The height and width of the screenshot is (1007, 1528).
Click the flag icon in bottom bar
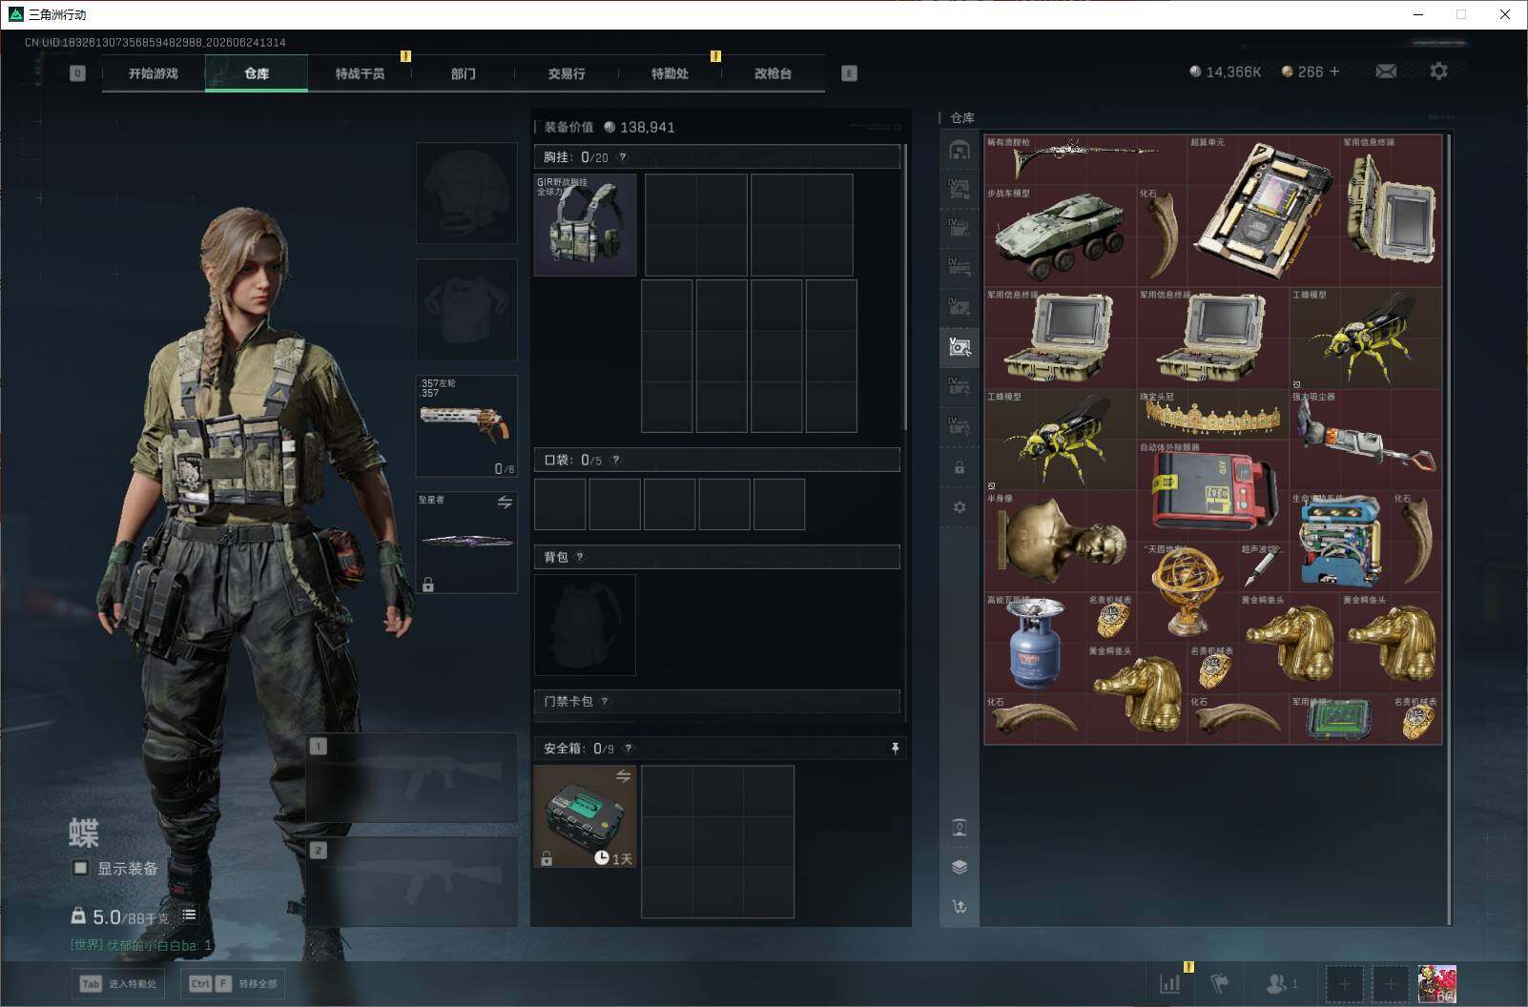click(x=1219, y=983)
